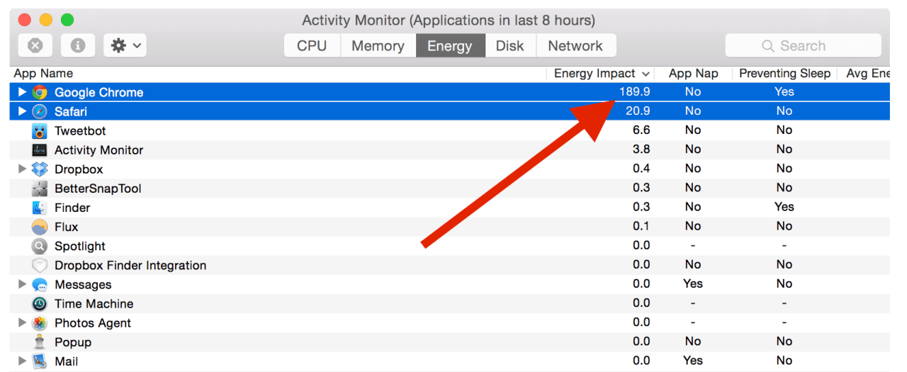
Task: Sort by Preventing Sleep column header
Action: pos(784,74)
